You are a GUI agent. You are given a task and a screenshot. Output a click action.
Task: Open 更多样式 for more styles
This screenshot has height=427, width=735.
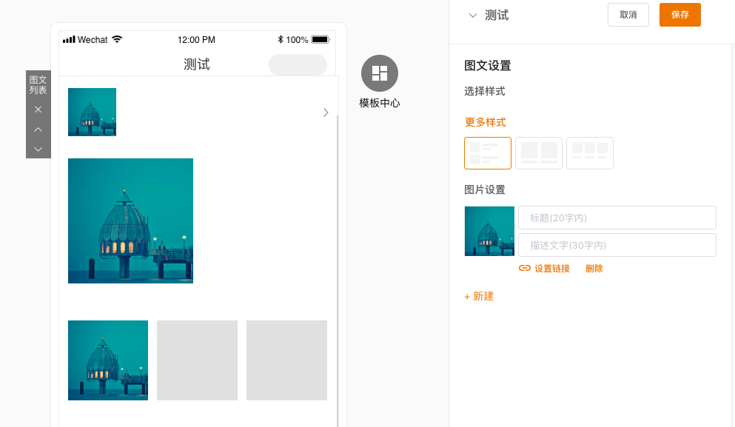point(485,122)
